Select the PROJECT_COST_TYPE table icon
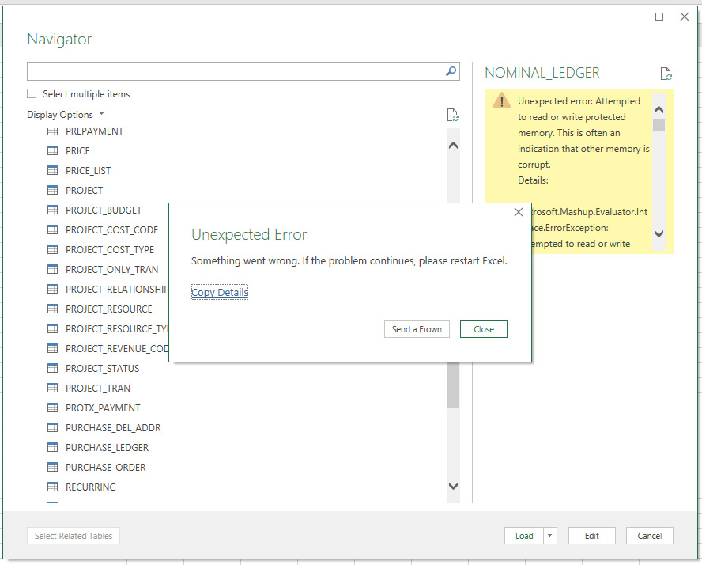The image size is (702, 565). [x=52, y=249]
